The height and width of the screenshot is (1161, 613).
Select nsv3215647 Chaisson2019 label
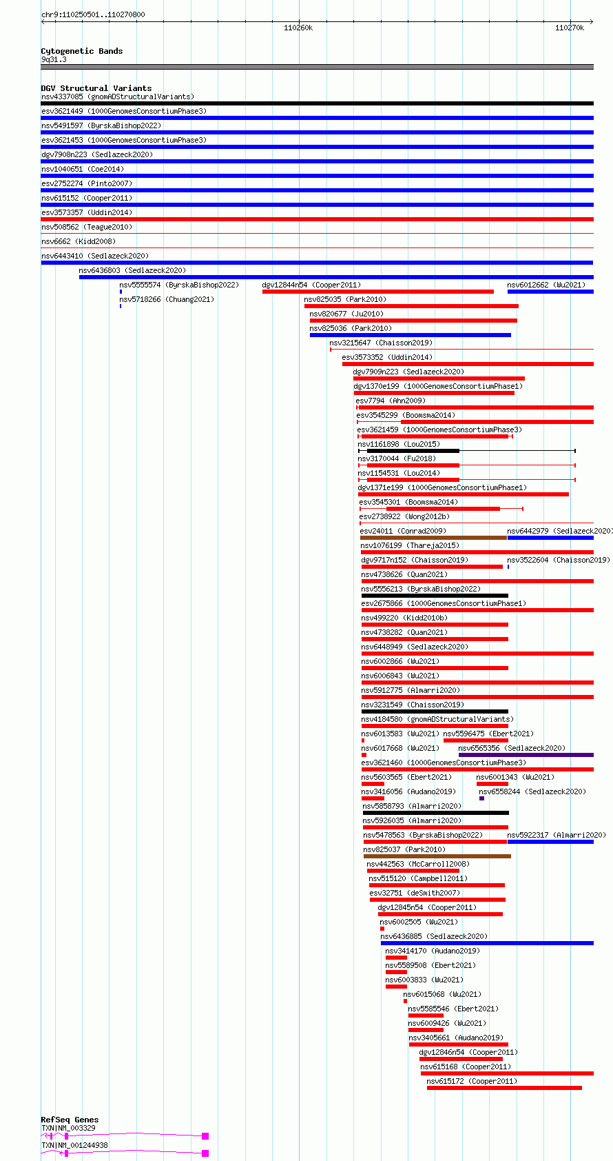[x=381, y=343]
